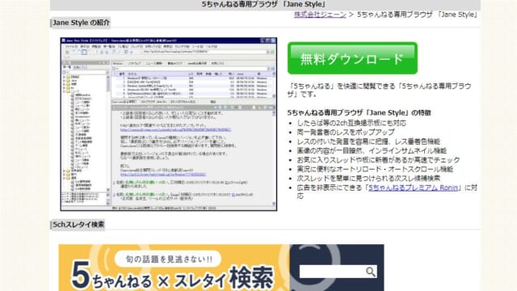The width and height of the screenshot is (517, 291).
Task: Click the 5chスレタイ検索 heading
Action: tap(78, 225)
